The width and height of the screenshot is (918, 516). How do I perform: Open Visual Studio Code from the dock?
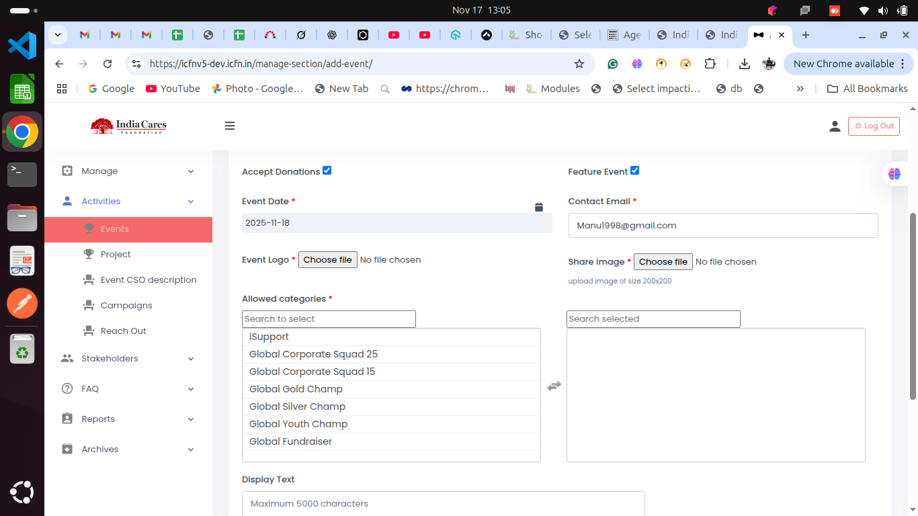(22, 46)
